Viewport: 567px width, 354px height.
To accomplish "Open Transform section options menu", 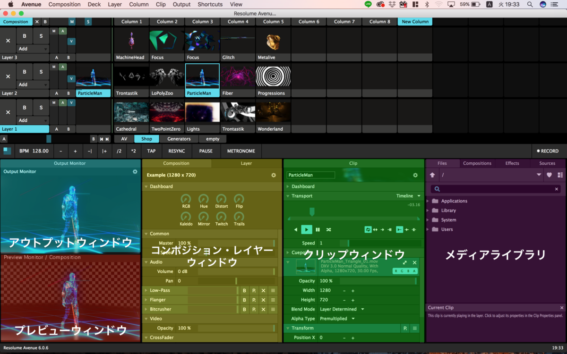I will pyautogui.click(x=415, y=328).
